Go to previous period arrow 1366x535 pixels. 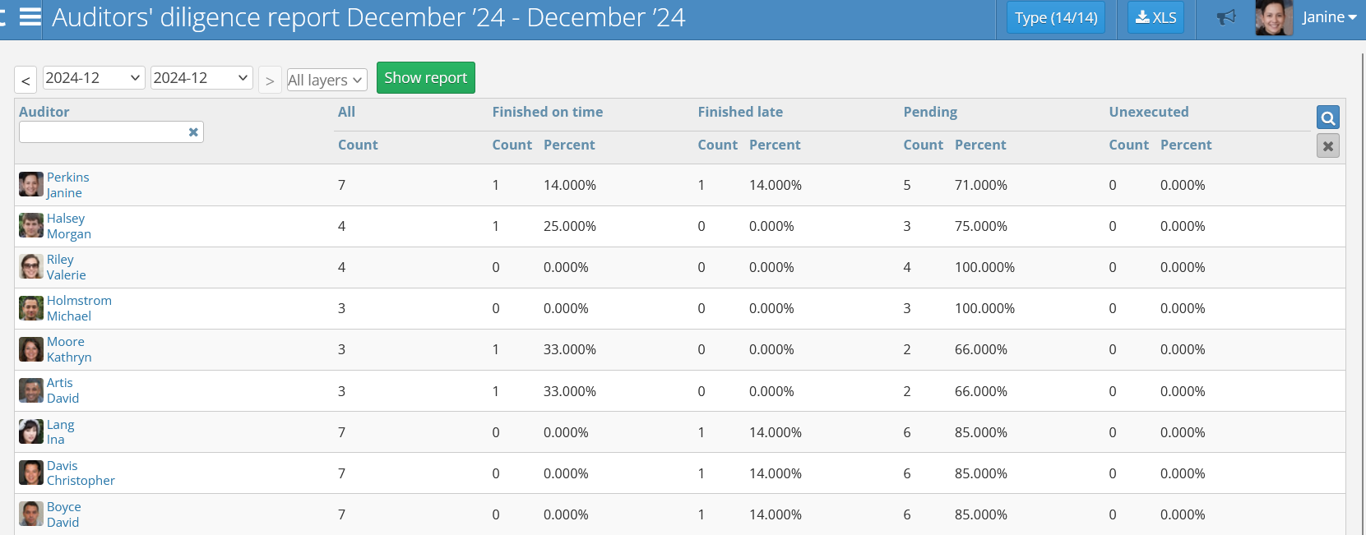25,80
